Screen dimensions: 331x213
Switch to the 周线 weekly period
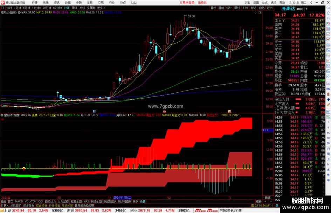(x=75, y=8)
